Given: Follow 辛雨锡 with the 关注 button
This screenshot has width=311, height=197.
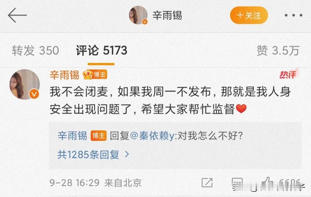Looking at the screenshot, I should click(x=249, y=15).
